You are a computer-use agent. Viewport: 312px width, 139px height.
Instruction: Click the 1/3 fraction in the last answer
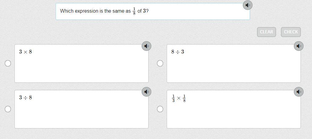pyautogui.click(x=173, y=98)
